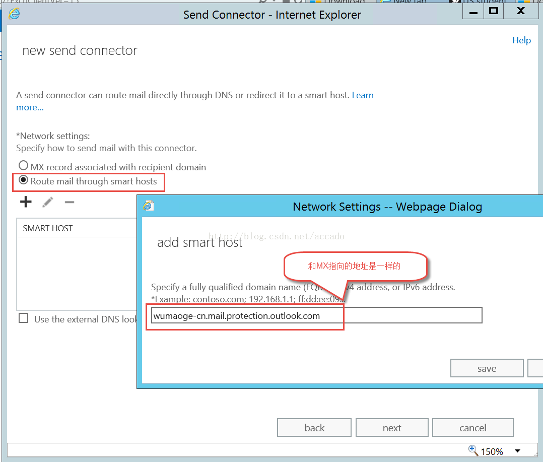Click the SMART HOST column header
This screenshot has height=462, width=543.
[77, 228]
